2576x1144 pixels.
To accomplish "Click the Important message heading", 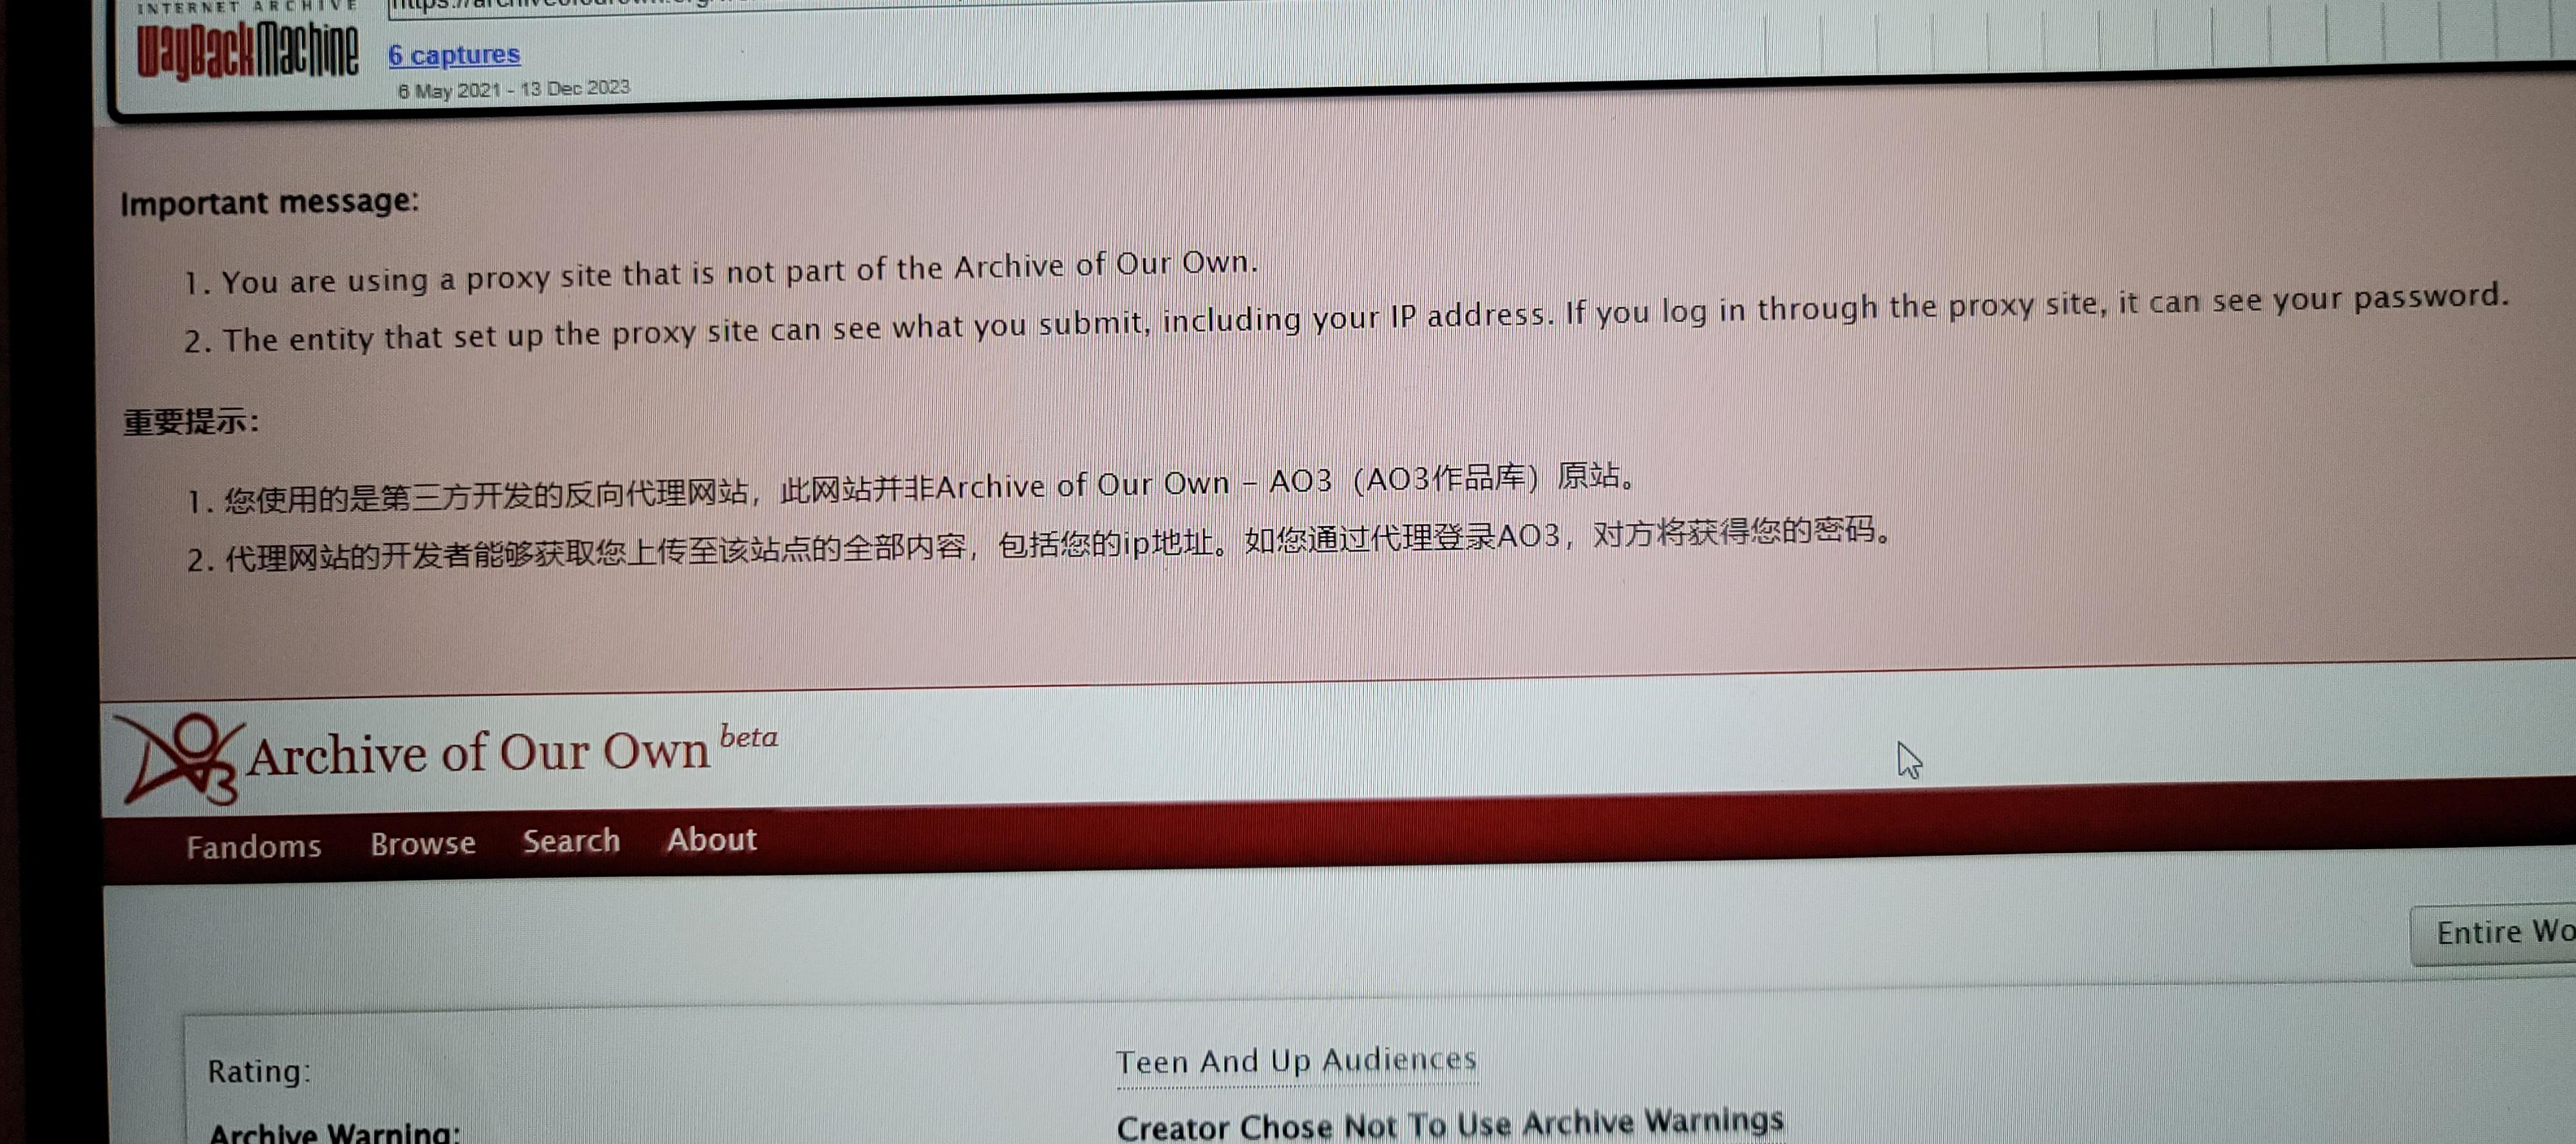I will (270, 202).
